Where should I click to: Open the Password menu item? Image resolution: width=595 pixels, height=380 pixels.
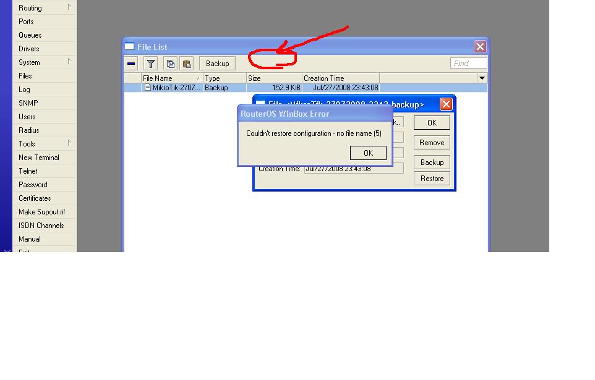click(45, 185)
